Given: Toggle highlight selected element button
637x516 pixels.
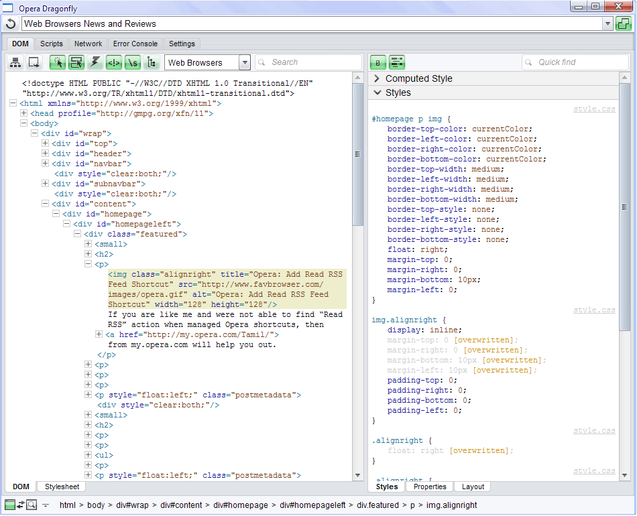Looking at the screenshot, I should 76,62.
